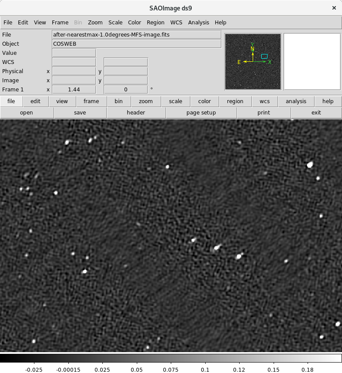Click the Image y field
The width and height of the screenshot is (342, 373).
pyautogui.click(x=126, y=81)
